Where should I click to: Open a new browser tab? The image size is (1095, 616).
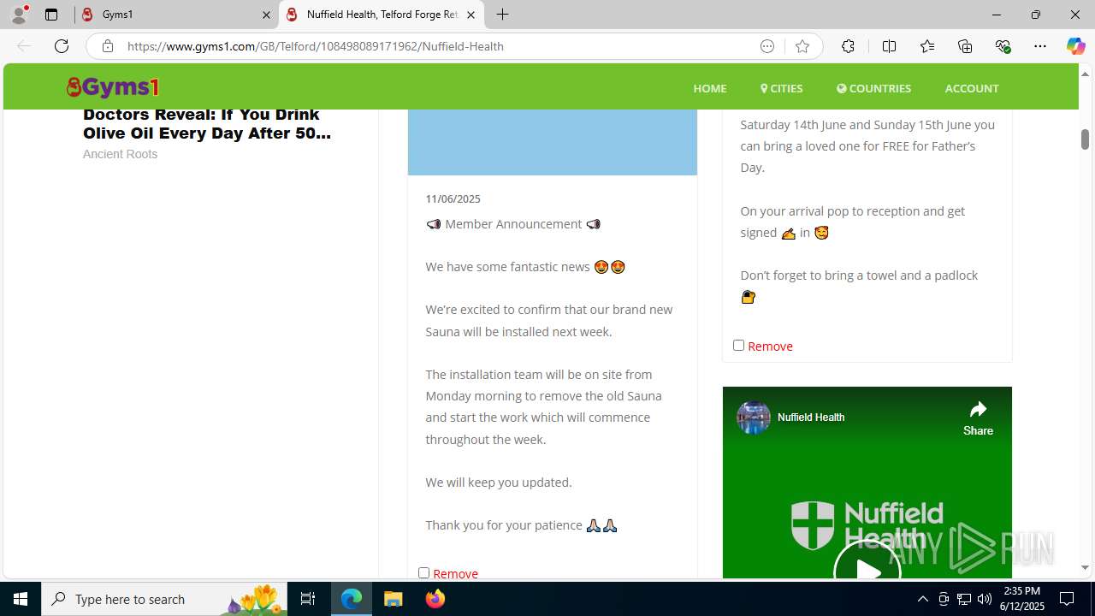click(503, 15)
